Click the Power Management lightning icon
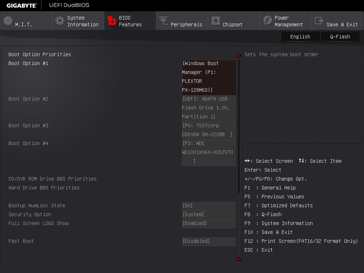This screenshot has width=364, height=273. [267, 20]
